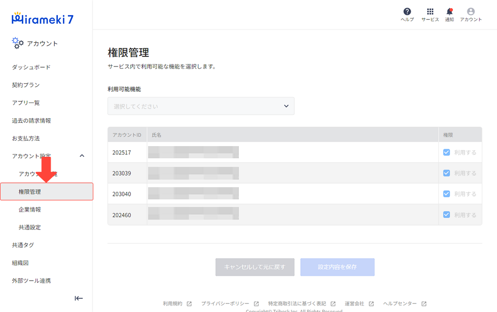Click the 設定内容を保存 button
This screenshot has width=497, height=312.
tap(337, 267)
